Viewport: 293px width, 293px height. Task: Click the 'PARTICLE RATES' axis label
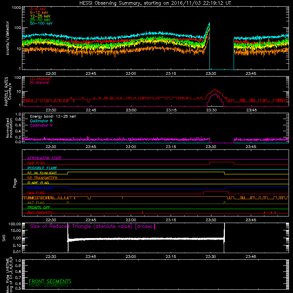(x=6, y=92)
